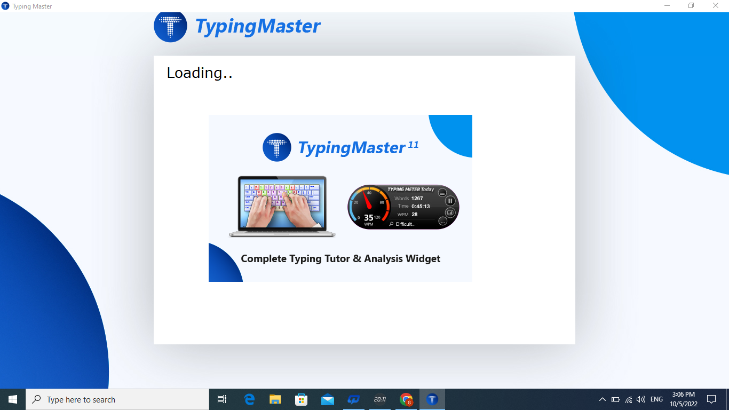This screenshot has height=410, width=729.
Task: Click the volume speaker tray icon
Action: click(x=641, y=399)
